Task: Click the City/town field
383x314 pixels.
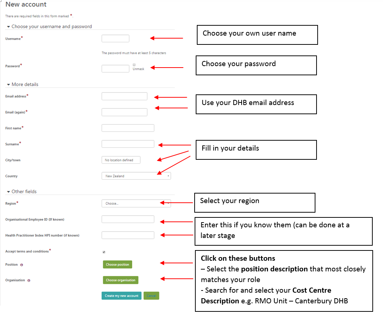Action: [121, 160]
